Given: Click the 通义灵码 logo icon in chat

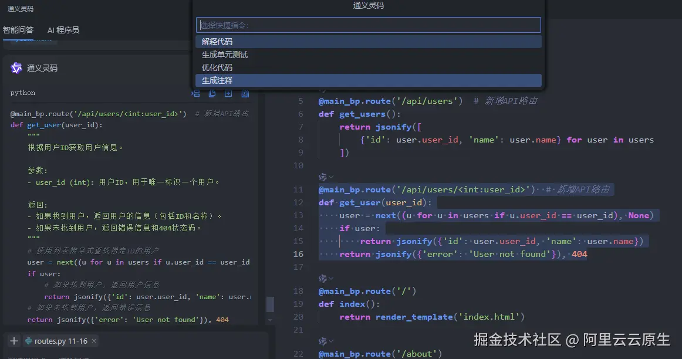Looking at the screenshot, I should (x=16, y=68).
